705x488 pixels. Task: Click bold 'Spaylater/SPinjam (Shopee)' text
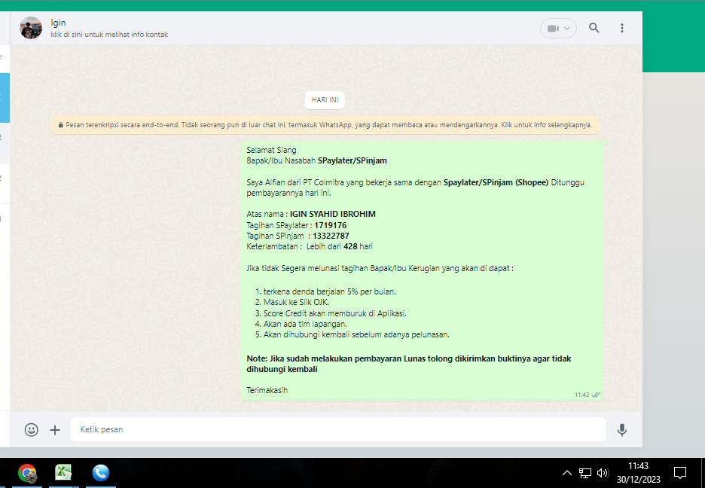[496, 182]
